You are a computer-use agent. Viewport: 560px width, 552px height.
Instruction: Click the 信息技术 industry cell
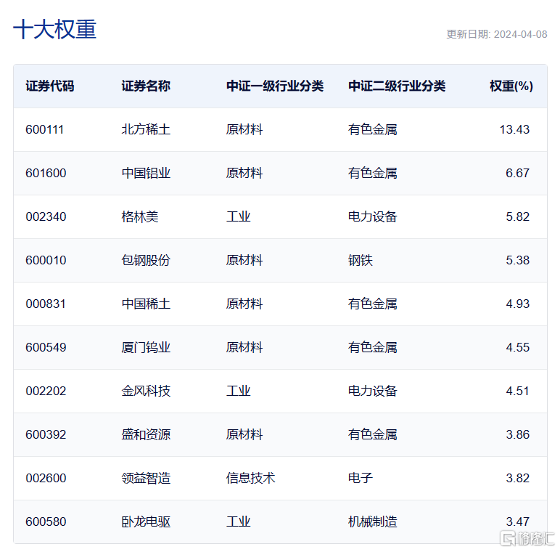tap(250, 479)
